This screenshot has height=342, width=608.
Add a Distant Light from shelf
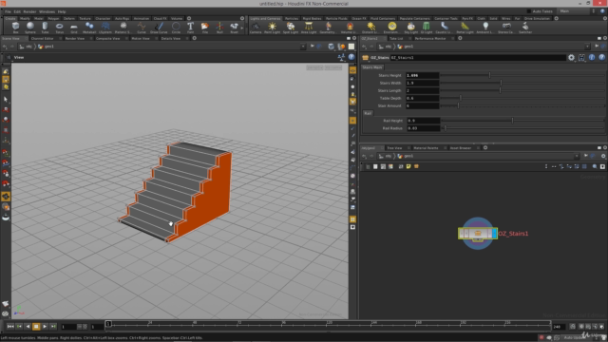click(x=371, y=28)
